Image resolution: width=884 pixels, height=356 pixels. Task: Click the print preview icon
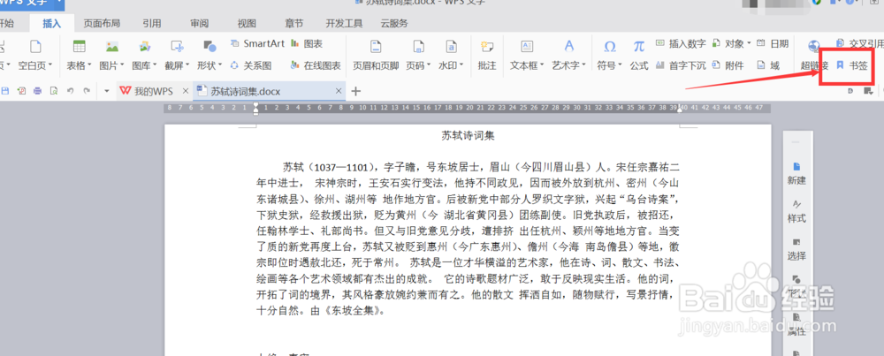(54, 91)
